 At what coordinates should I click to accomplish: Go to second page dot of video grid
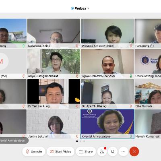point(80,141)
